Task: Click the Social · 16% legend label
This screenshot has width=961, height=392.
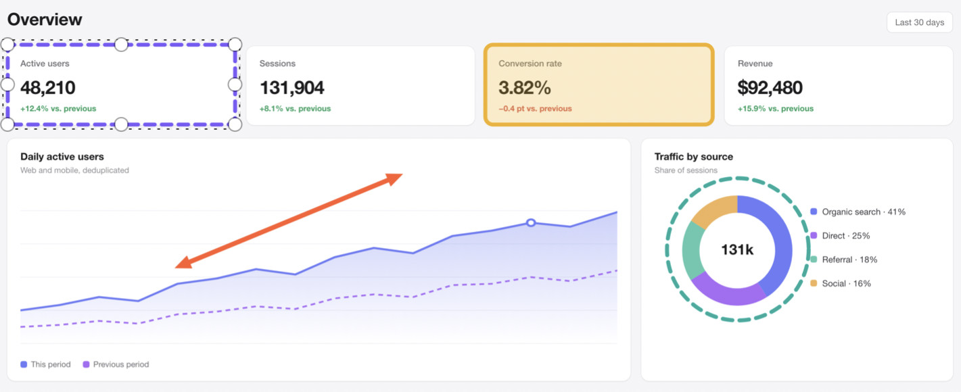Action: click(x=847, y=283)
